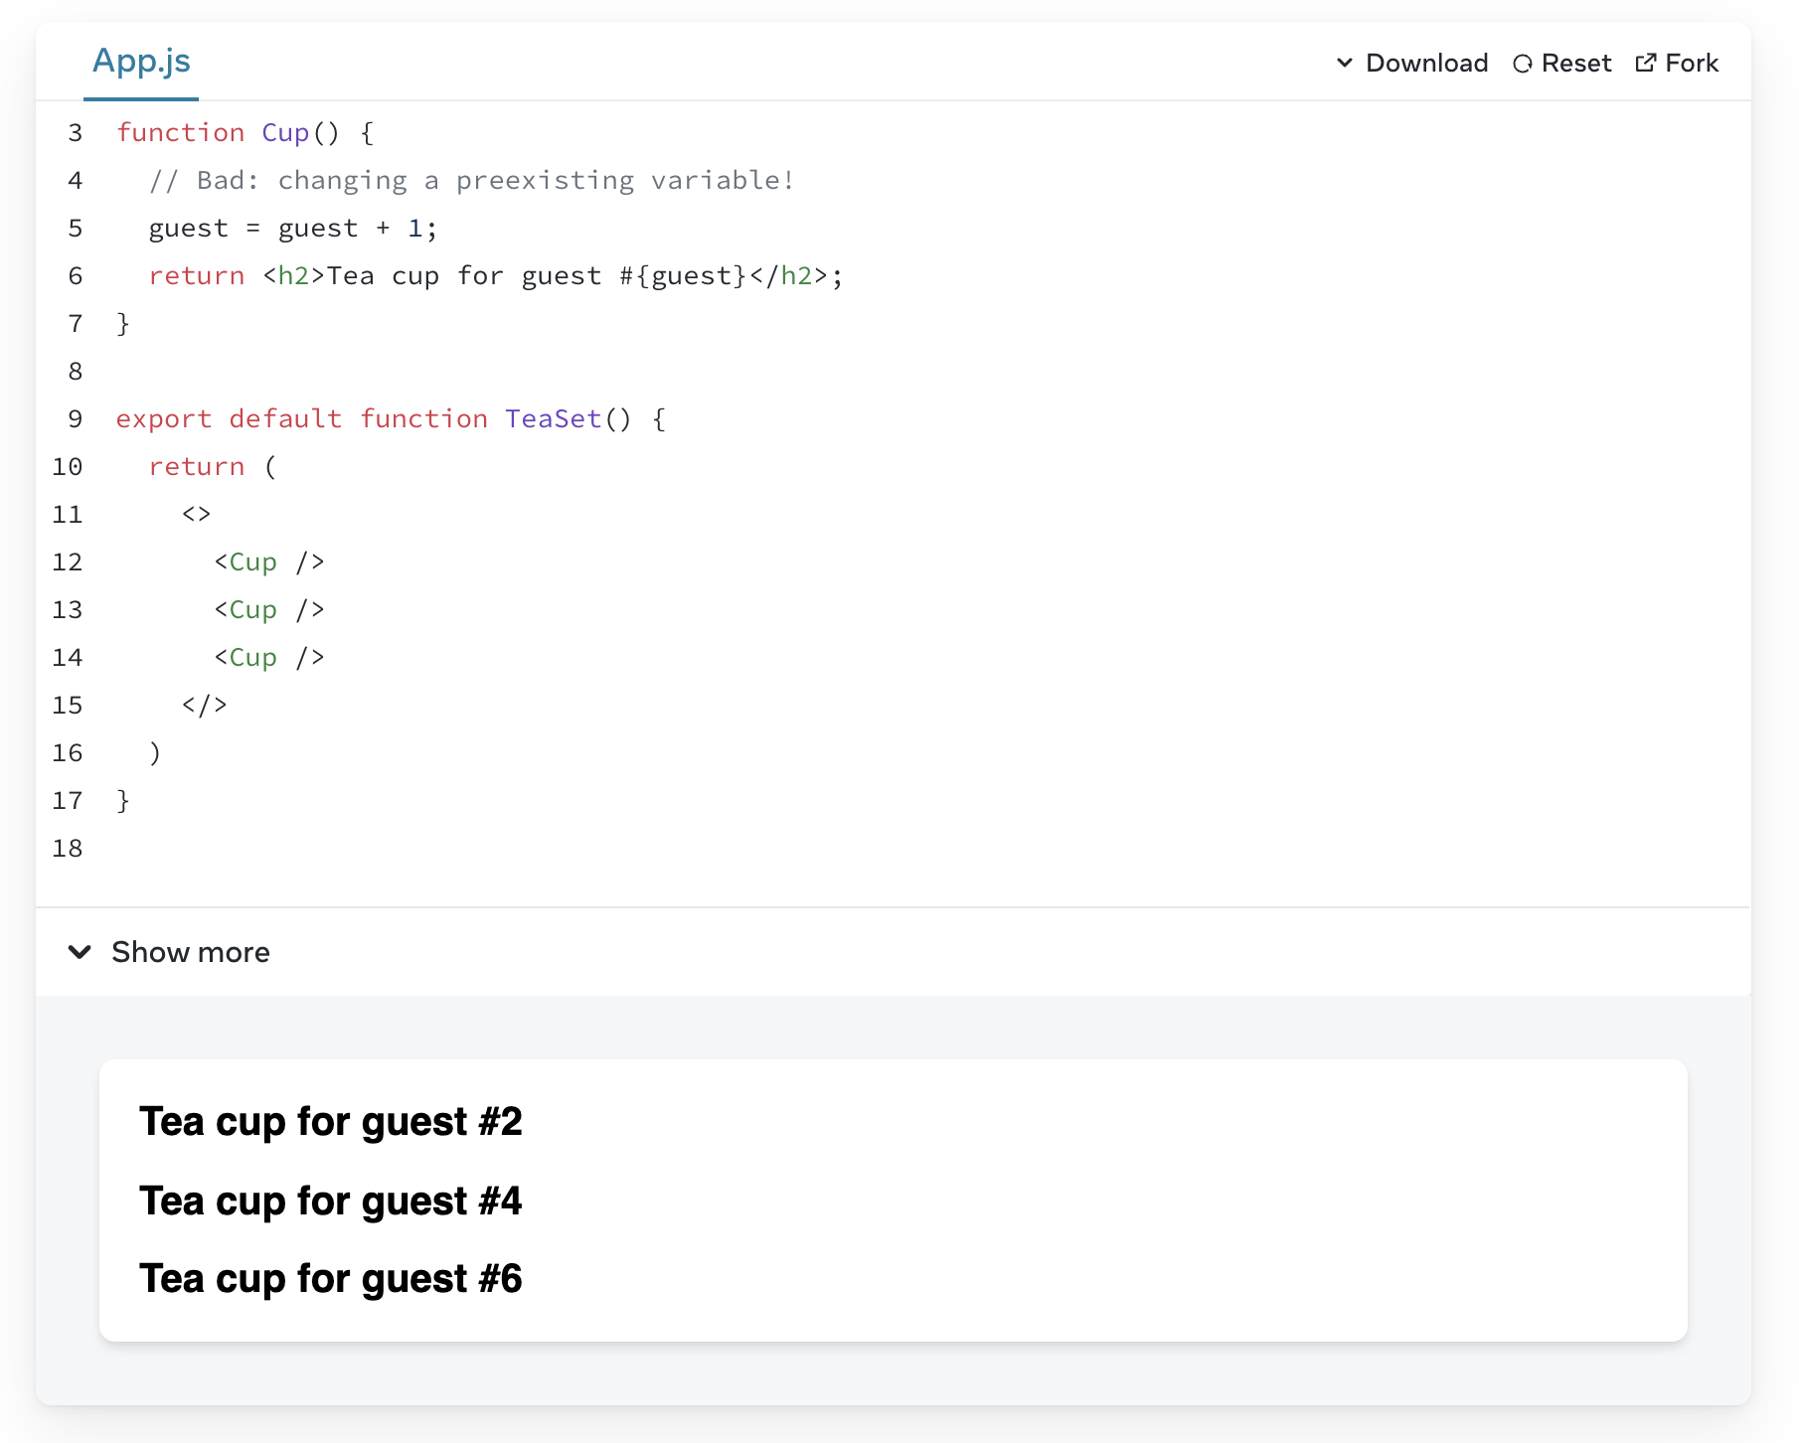Click the Show more chevron arrow

pyautogui.click(x=80, y=952)
